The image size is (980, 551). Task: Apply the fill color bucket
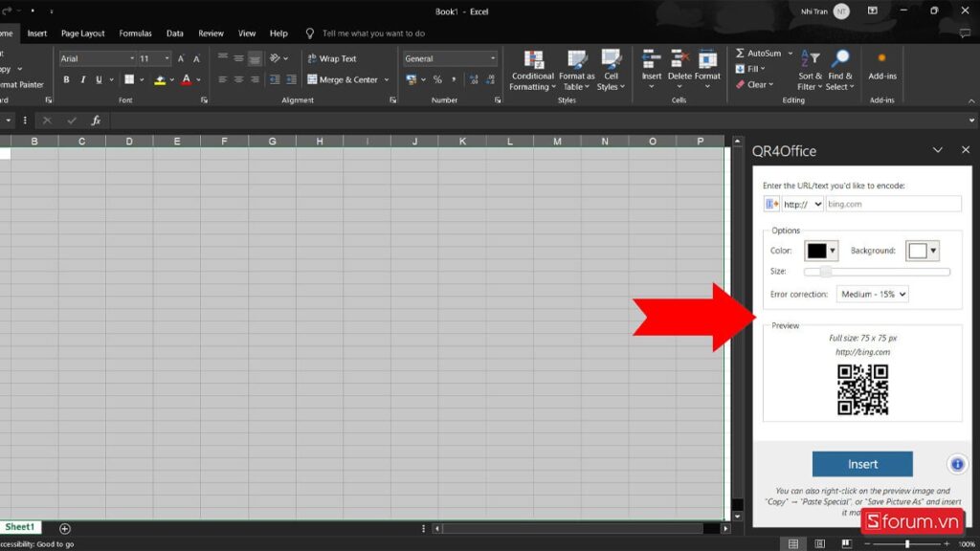(x=160, y=80)
